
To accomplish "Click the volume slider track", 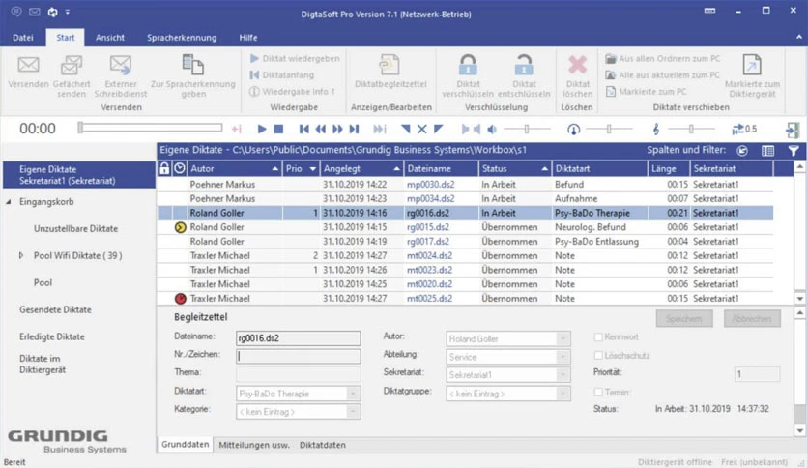I will pos(527,129).
